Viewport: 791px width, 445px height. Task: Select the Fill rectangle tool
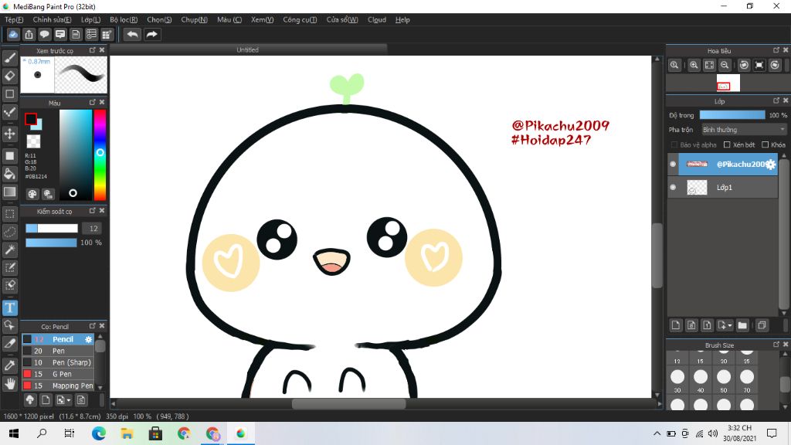coord(9,155)
